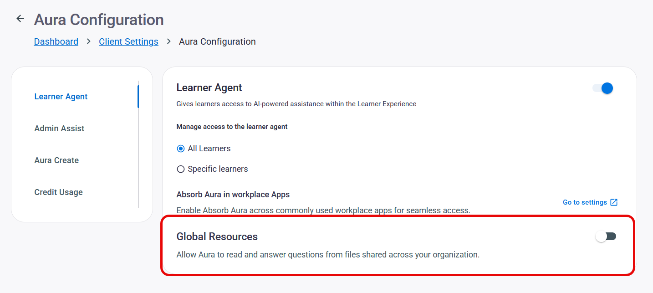653x293 pixels.
Task: Disable the Learner Agent toggle switch
Action: click(x=603, y=88)
